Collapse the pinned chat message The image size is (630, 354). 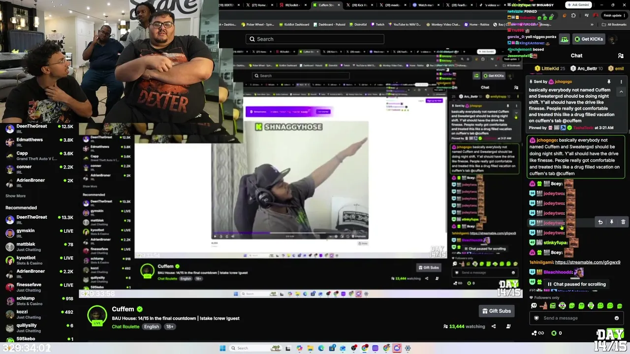coord(621,92)
